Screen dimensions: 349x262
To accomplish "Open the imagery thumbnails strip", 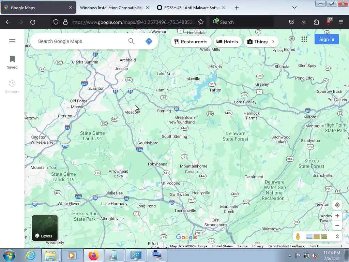I will coord(316,237).
